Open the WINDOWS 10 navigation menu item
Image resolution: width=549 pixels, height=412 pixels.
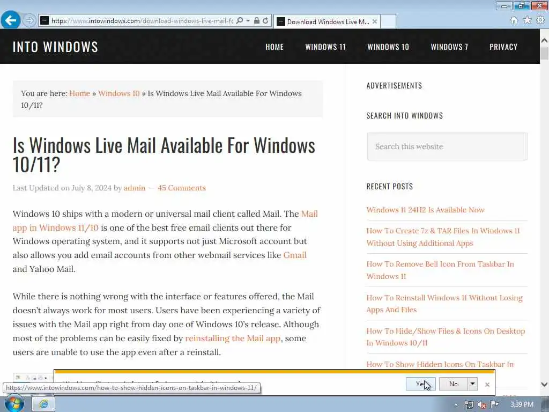(x=388, y=47)
